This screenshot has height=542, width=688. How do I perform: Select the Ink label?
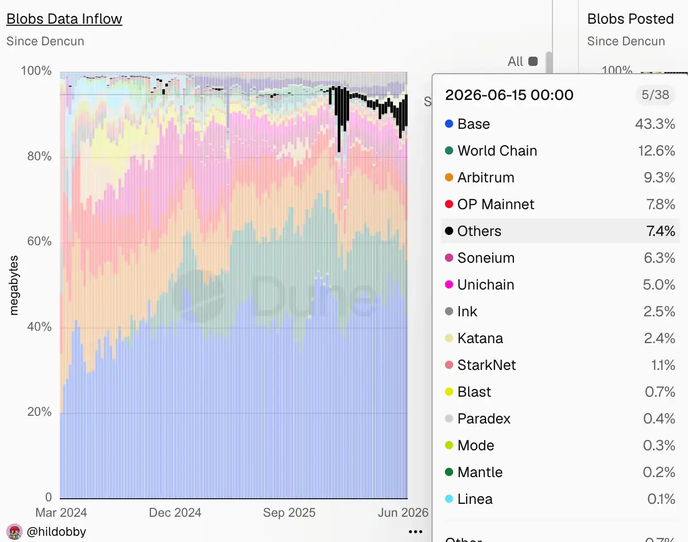tap(468, 311)
